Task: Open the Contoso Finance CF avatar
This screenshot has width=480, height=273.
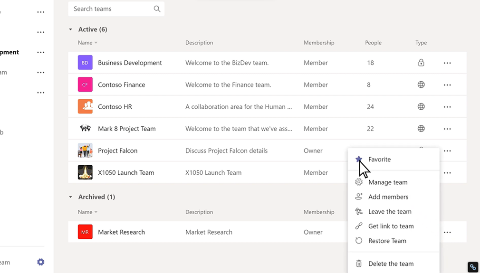Action: (85, 85)
